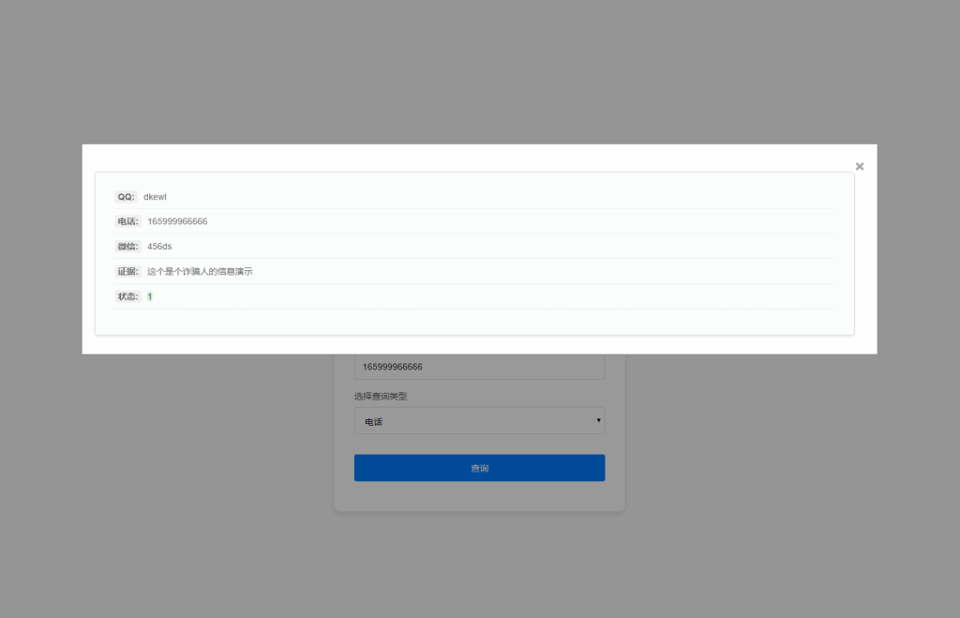Open the 电话 query type dropdown
This screenshot has height=618, width=960.
pyautogui.click(x=479, y=421)
